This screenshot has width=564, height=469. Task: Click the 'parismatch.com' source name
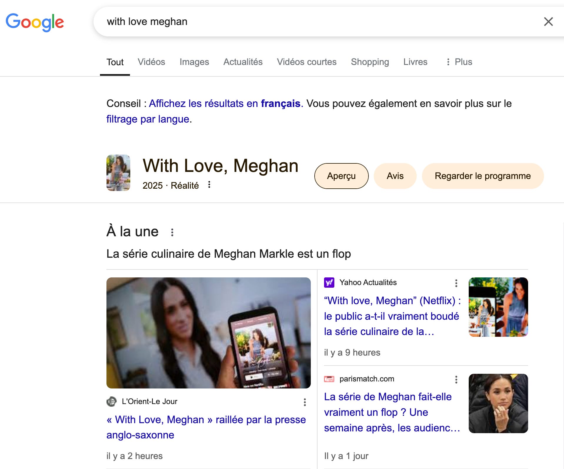[367, 379]
